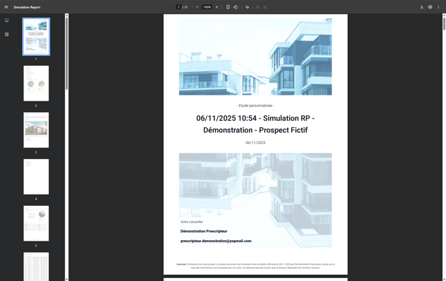Show the thumbnails view in sidebar
This screenshot has height=281, width=446.
[6, 21]
